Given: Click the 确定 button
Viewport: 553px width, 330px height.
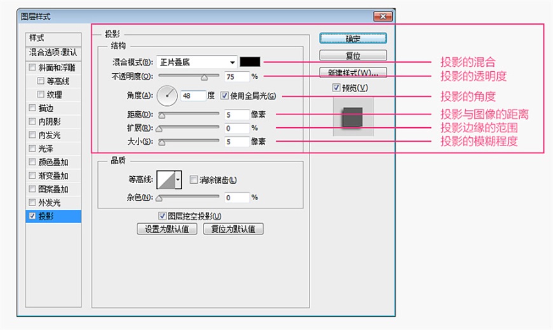Looking at the screenshot, I should pos(353,38).
